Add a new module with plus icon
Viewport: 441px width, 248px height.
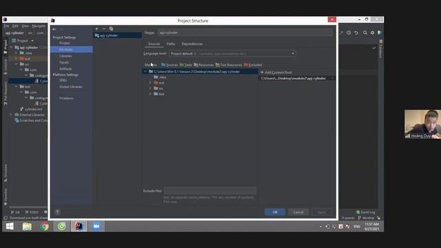(x=96, y=29)
